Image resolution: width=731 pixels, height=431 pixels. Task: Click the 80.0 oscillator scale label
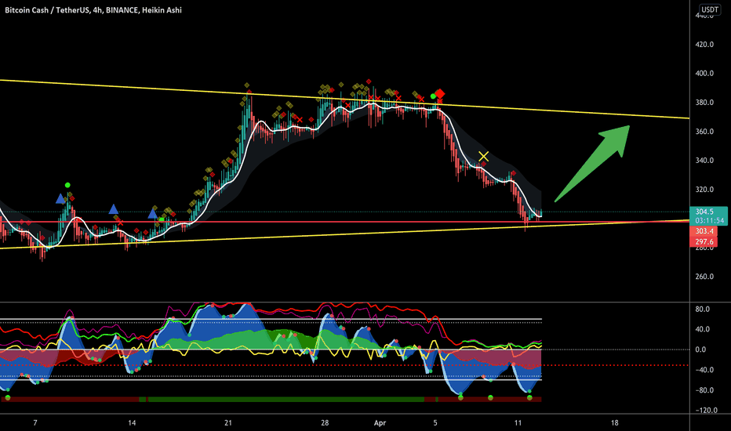click(702, 309)
